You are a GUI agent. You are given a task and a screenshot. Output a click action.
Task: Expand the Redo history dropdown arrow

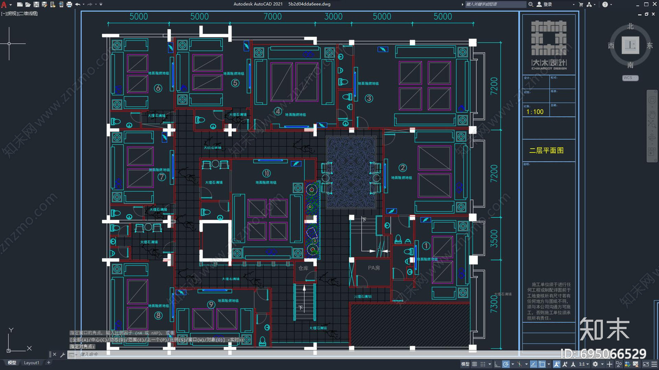pyautogui.click(x=96, y=5)
